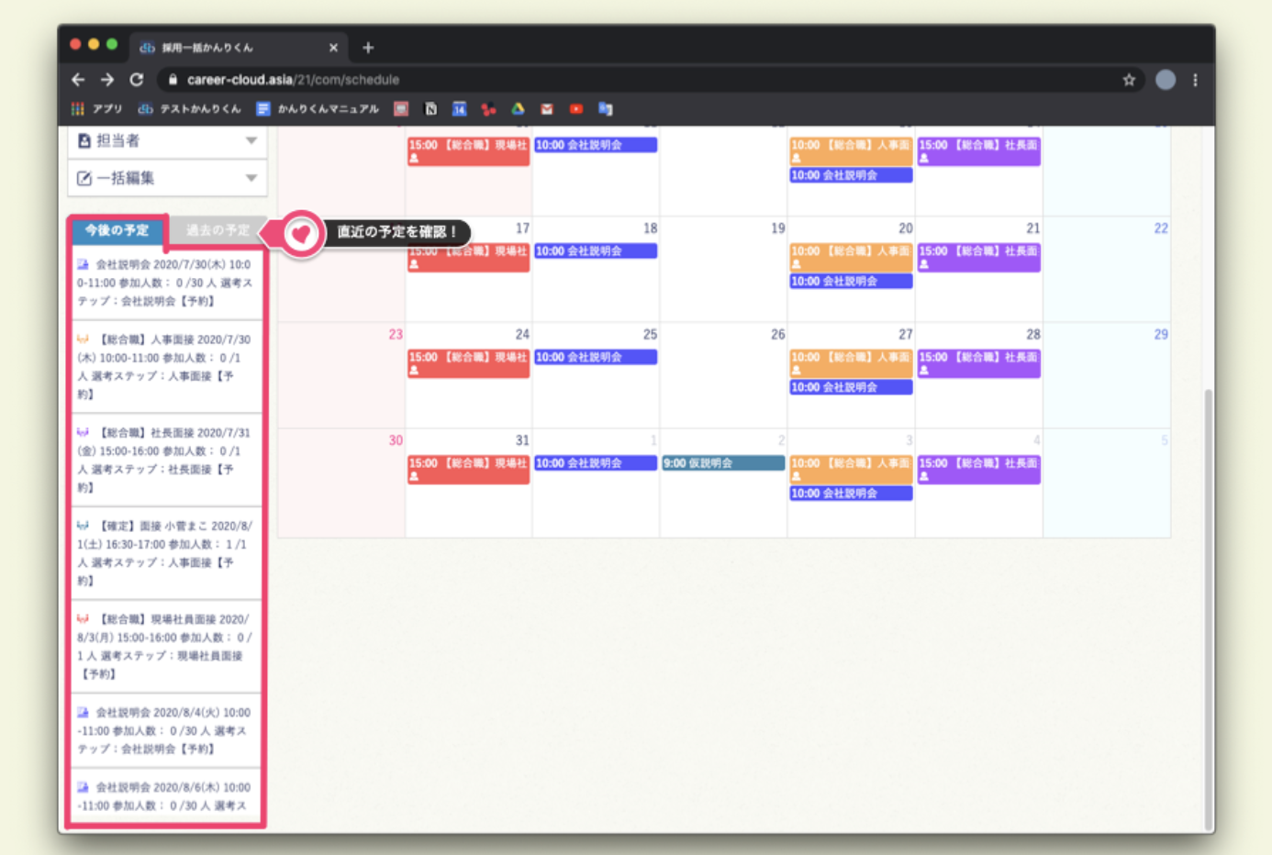Open the Google Drive bookmark icon
1272x855 pixels.
tap(518, 109)
